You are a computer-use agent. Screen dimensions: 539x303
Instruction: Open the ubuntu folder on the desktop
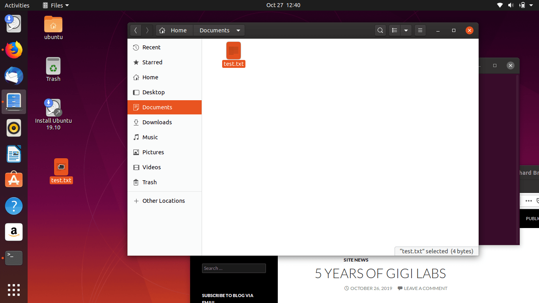[53, 24]
